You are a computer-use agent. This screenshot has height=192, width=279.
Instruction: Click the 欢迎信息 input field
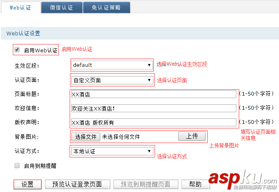coord(154,108)
